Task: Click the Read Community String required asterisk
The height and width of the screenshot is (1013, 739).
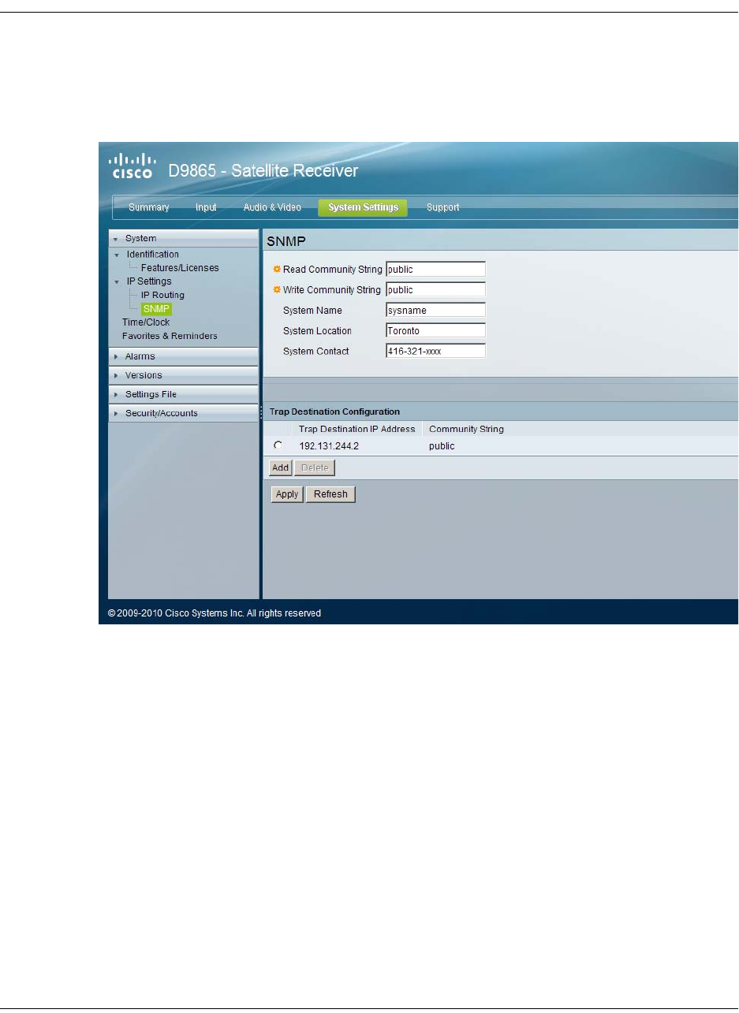Action: click(x=277, y=270)
